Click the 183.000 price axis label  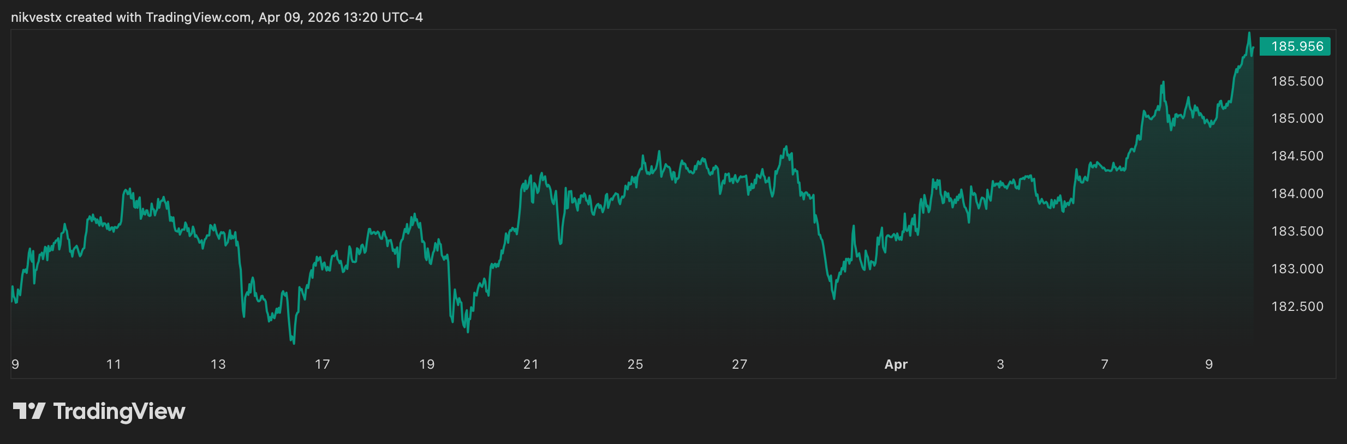tap(1297, 269)
